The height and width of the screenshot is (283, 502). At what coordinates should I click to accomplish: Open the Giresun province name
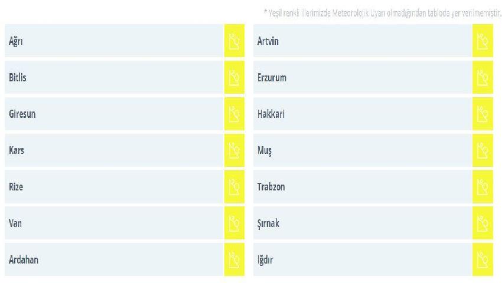[x=22, y=114]
